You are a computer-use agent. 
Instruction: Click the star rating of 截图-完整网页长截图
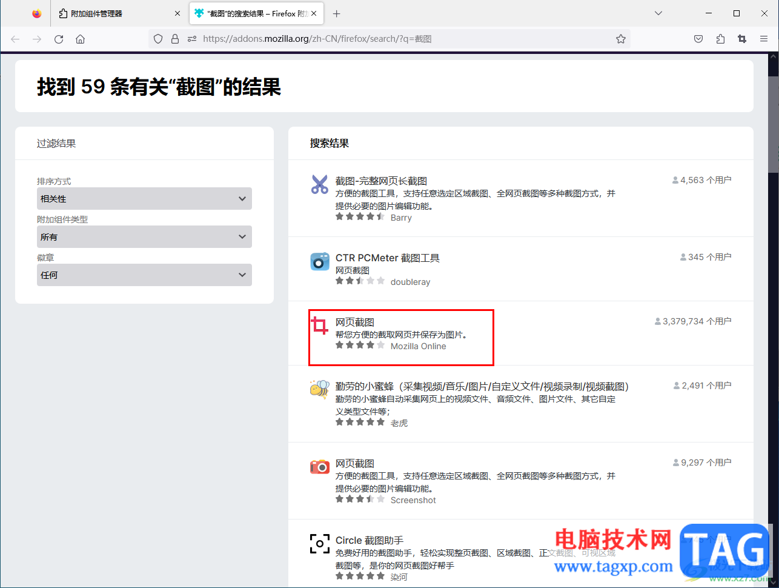point(360,216)
